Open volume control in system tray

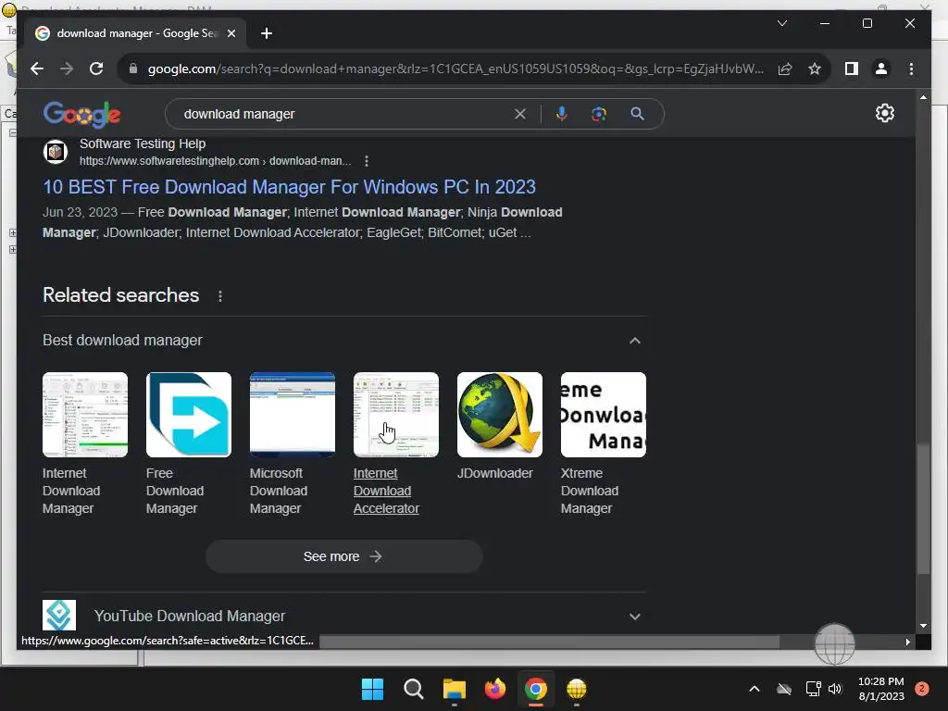(x=835, y=689)
